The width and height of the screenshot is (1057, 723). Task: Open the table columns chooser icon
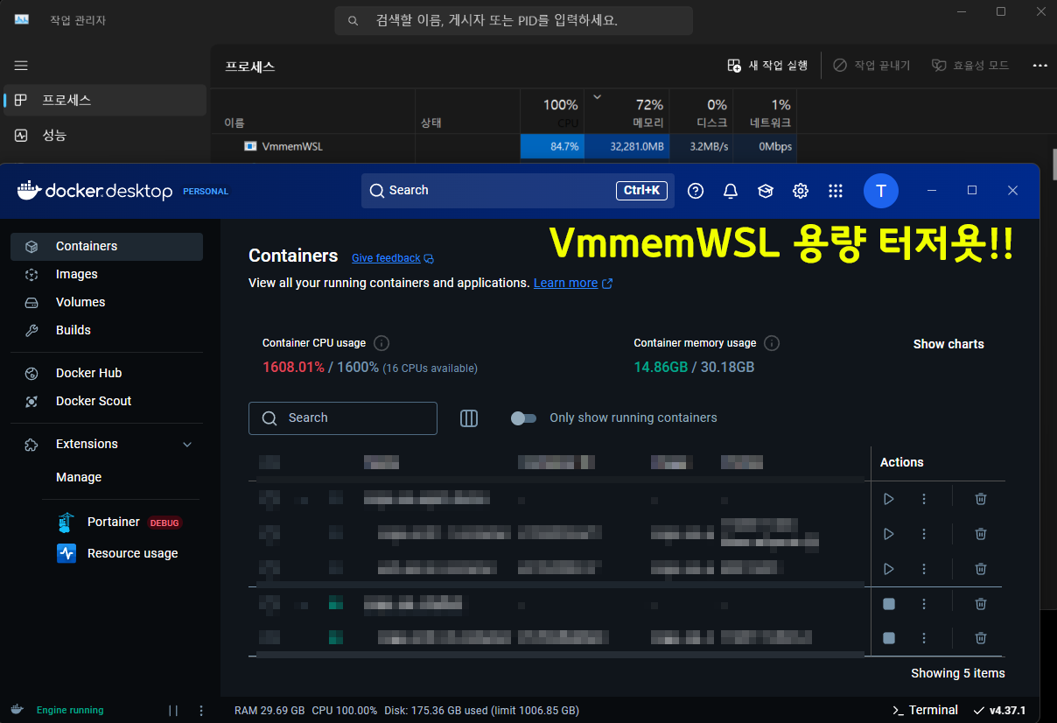[469, 418]
